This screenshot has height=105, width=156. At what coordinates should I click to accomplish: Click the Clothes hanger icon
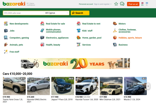[x=115, y=30]
